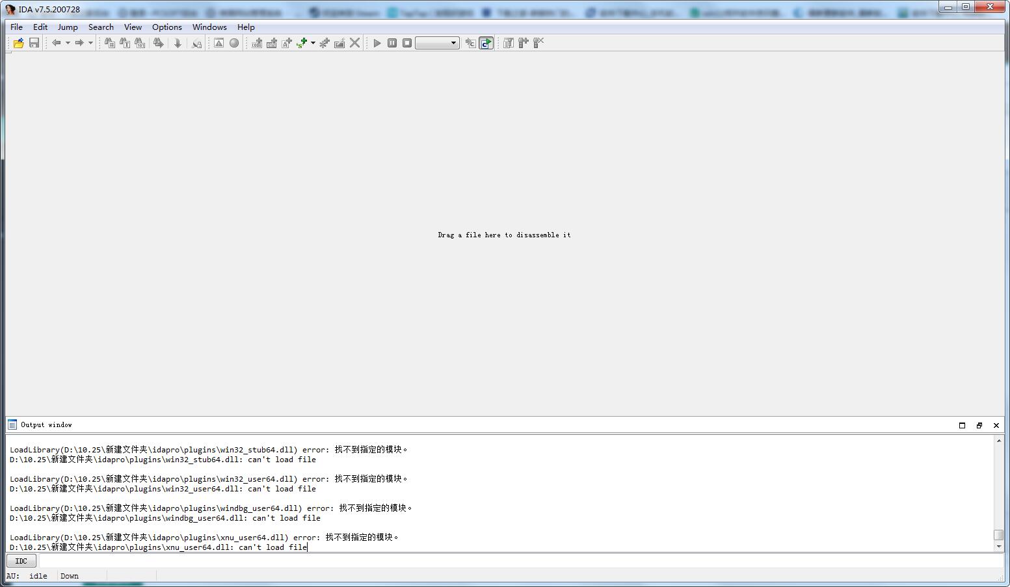Start the debugger process with play button
Image resolution: width=1010 pixels, height=587 pixels.
point(377,43)
